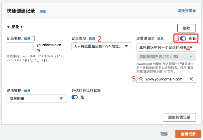Click the 切换到向导 link
The image size is (203, 140).
(186, 11)
